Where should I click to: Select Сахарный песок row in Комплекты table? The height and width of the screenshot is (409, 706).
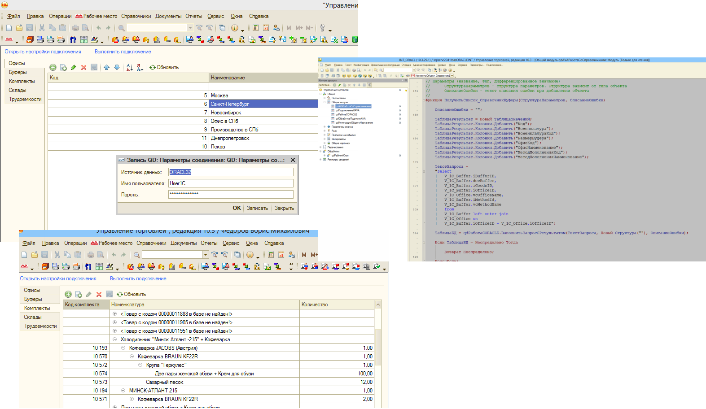coord(219,382)
